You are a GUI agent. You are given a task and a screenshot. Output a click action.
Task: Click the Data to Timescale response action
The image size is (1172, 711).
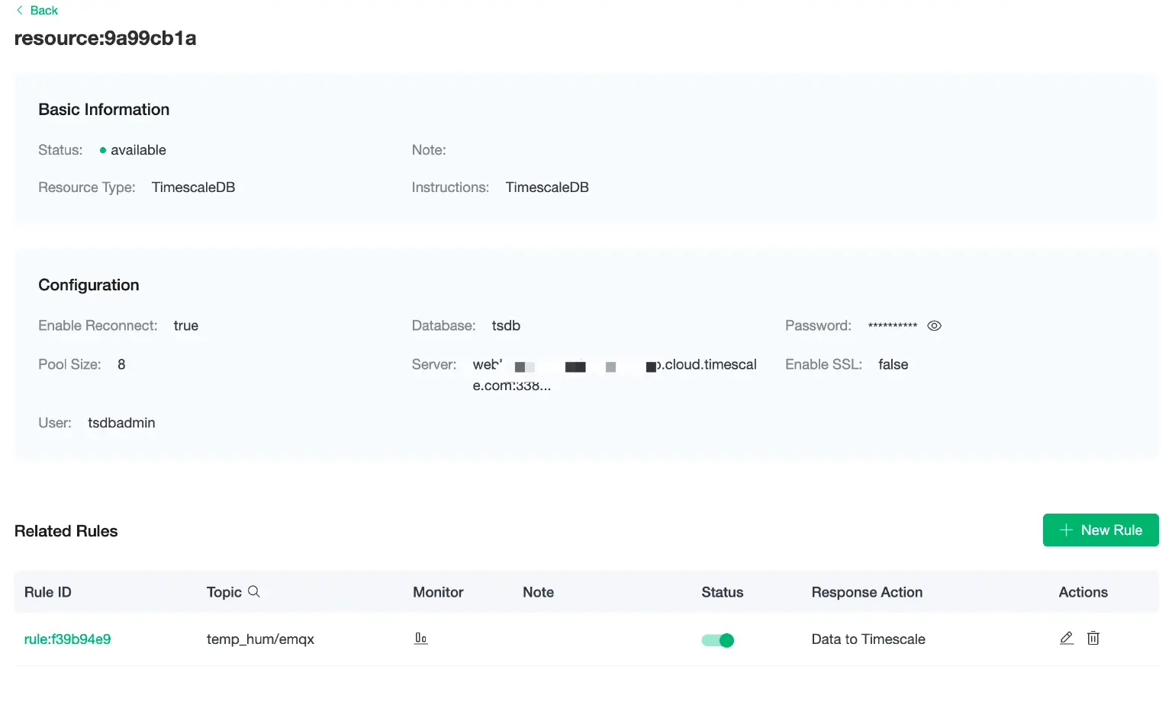tap(868, 639)
